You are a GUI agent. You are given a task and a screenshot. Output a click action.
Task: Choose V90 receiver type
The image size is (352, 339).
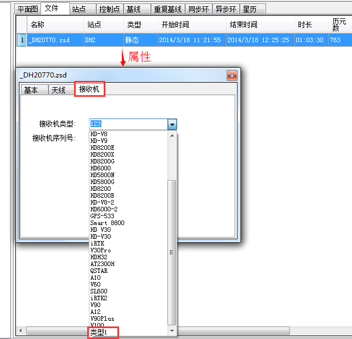128,305
